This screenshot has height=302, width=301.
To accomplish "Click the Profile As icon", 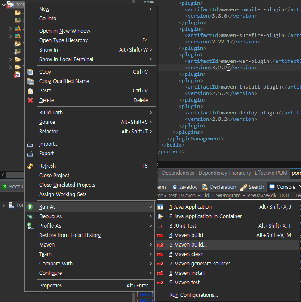I will [30, 226].
